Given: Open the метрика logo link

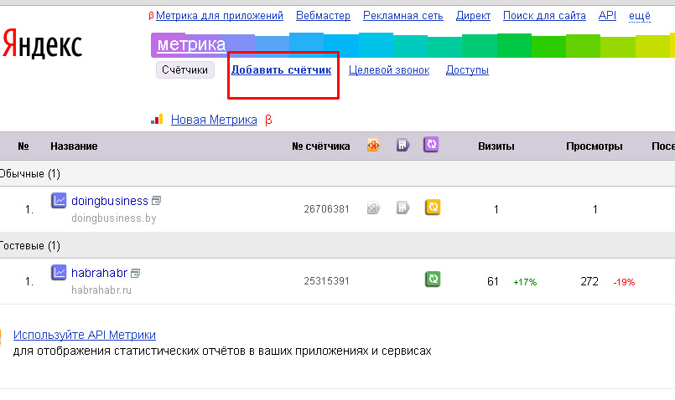Looking at the screenshot, I should [191, 44].
